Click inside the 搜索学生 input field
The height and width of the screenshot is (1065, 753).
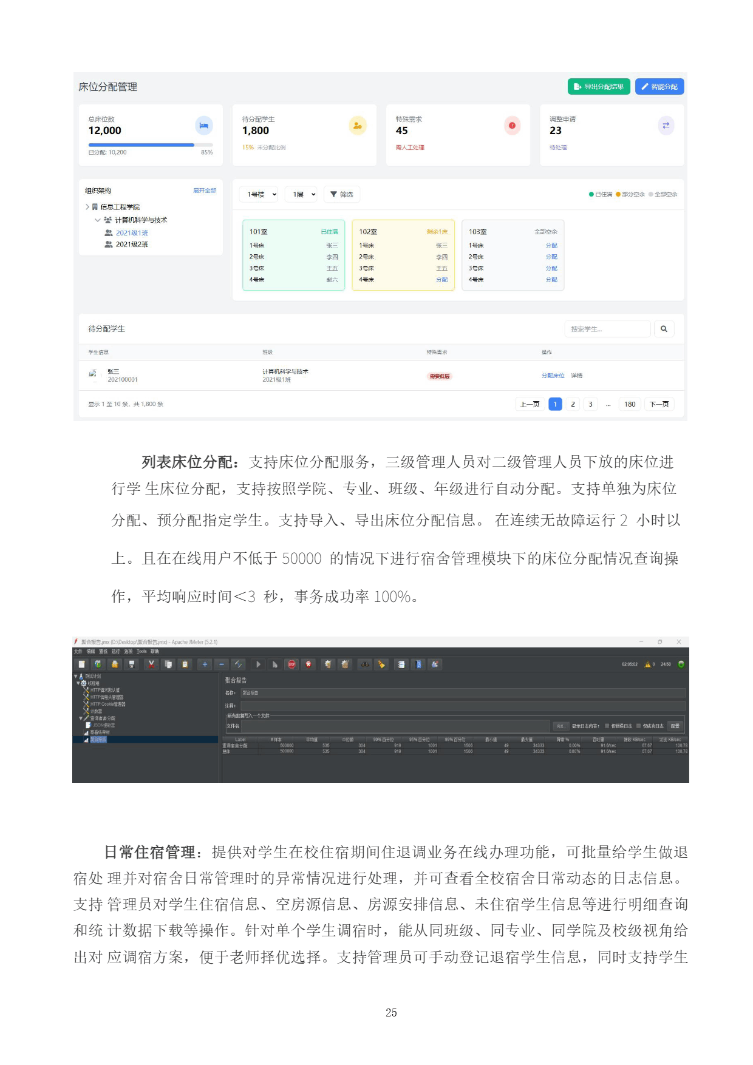(608, 329)
